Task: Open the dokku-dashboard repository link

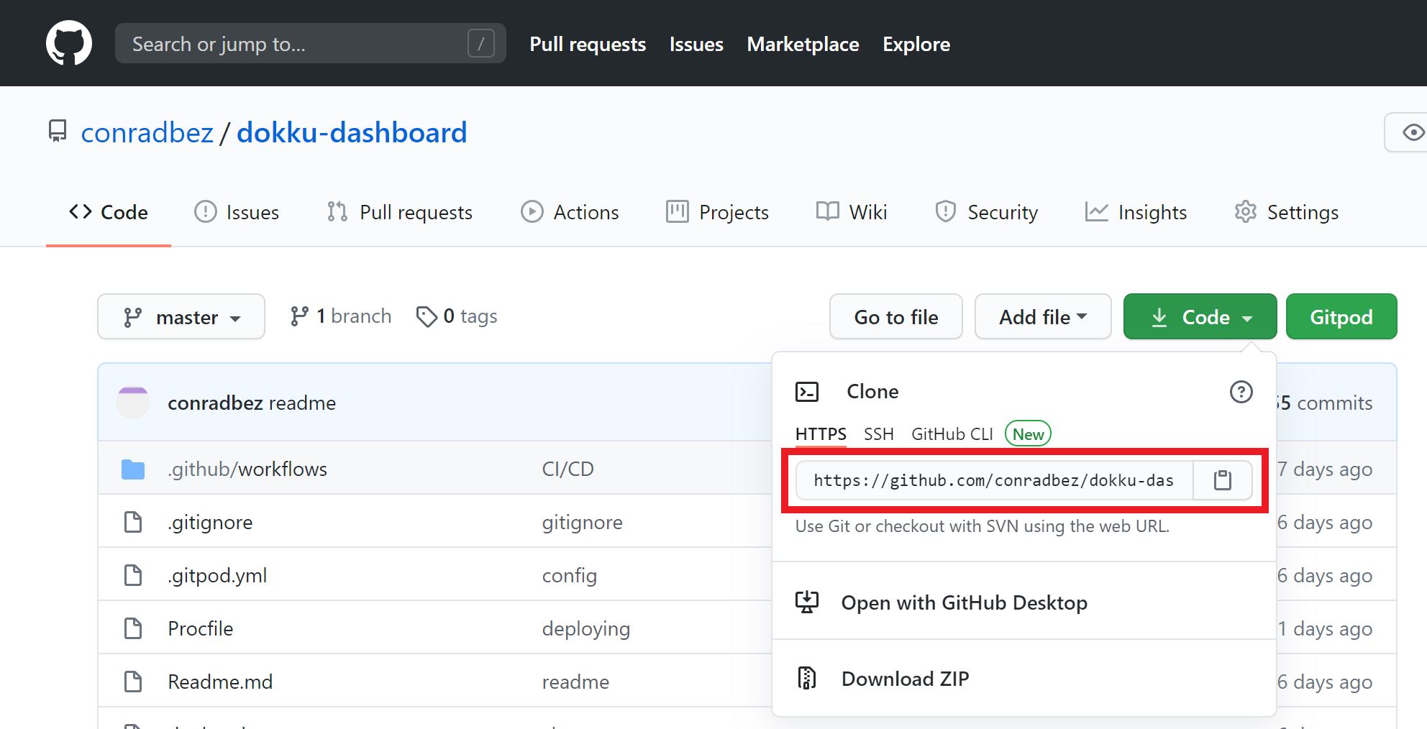Action: click(x=352, y=133)
